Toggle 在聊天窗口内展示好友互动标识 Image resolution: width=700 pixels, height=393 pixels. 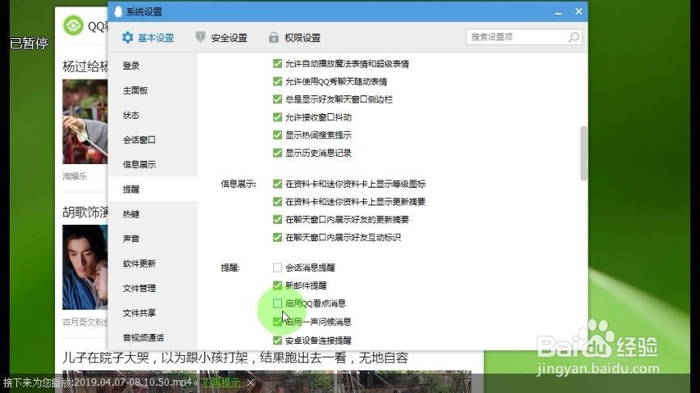(277, 237)
